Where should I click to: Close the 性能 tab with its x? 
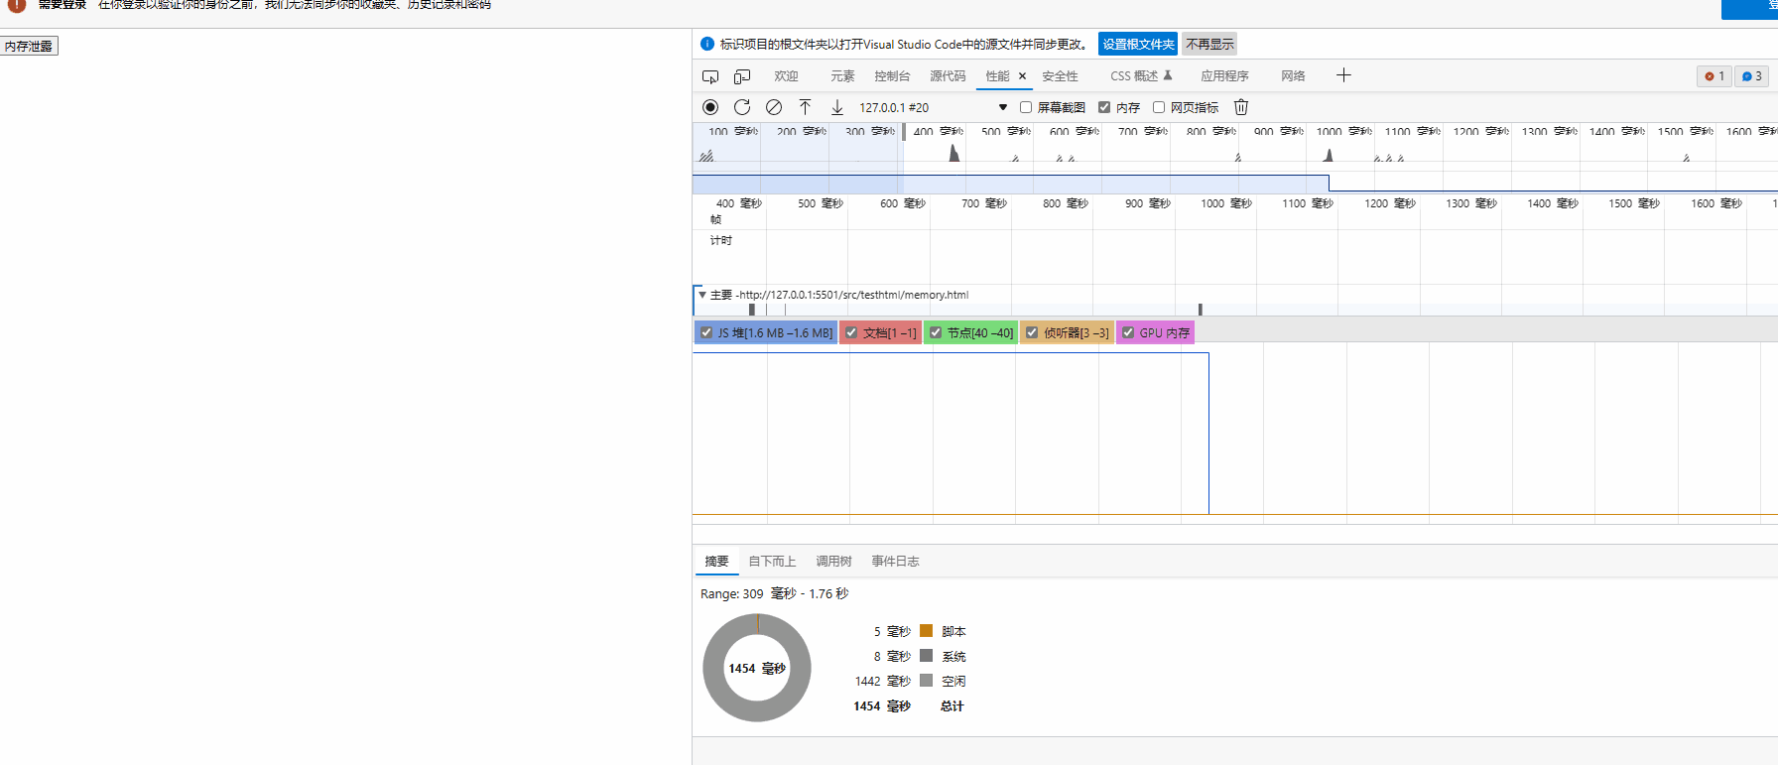tap(1022, 76)
